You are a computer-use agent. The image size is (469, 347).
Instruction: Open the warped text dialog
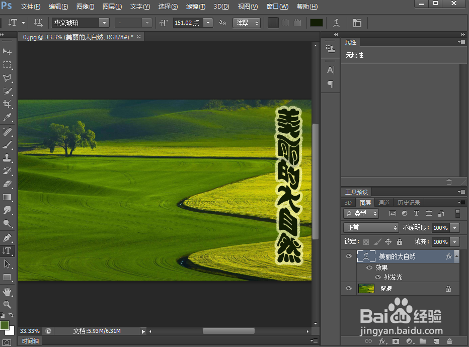[x=336, y=23]
